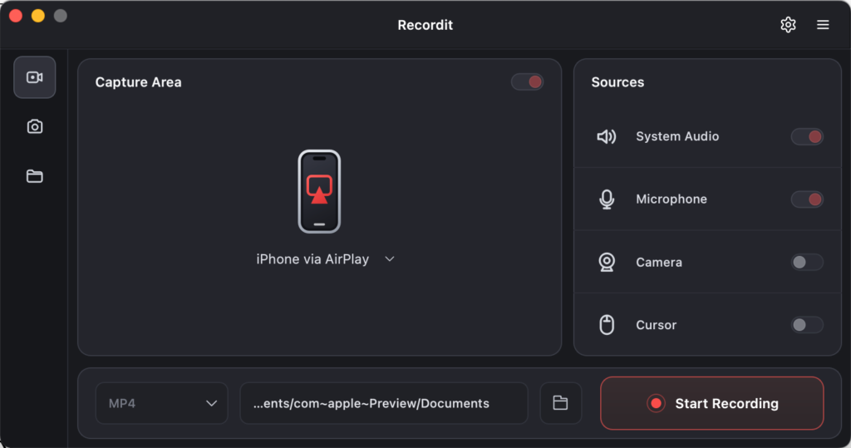Viewport: 851px width, 448px height.
Task: Click the output path field
Action: 384,403
